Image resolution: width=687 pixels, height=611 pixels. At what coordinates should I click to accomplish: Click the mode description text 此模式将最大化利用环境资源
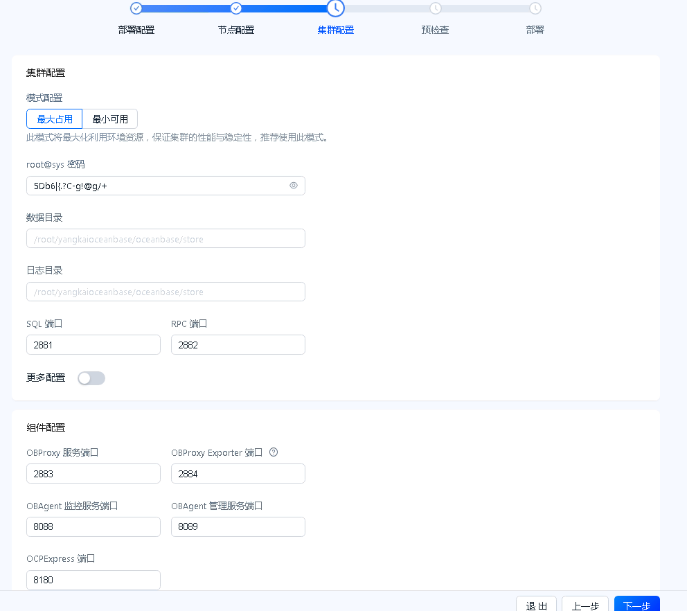point(177,138)
